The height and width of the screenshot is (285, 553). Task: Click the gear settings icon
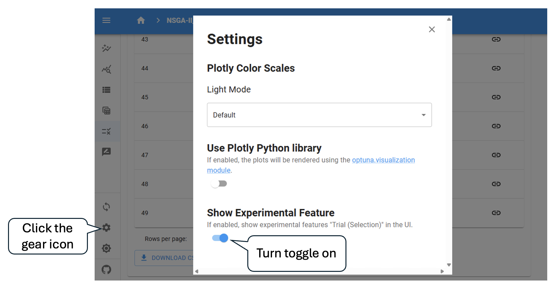coord(106,228)
